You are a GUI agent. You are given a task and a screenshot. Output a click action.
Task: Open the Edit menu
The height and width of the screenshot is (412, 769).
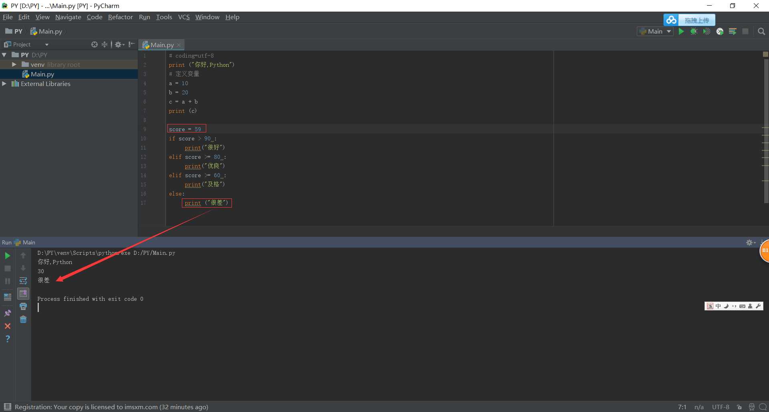click(24, 17)
